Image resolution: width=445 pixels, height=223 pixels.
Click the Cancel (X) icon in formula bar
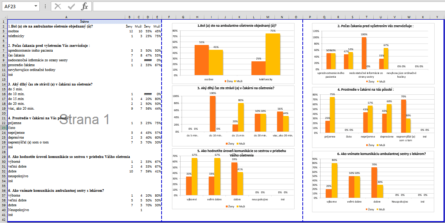58,6
